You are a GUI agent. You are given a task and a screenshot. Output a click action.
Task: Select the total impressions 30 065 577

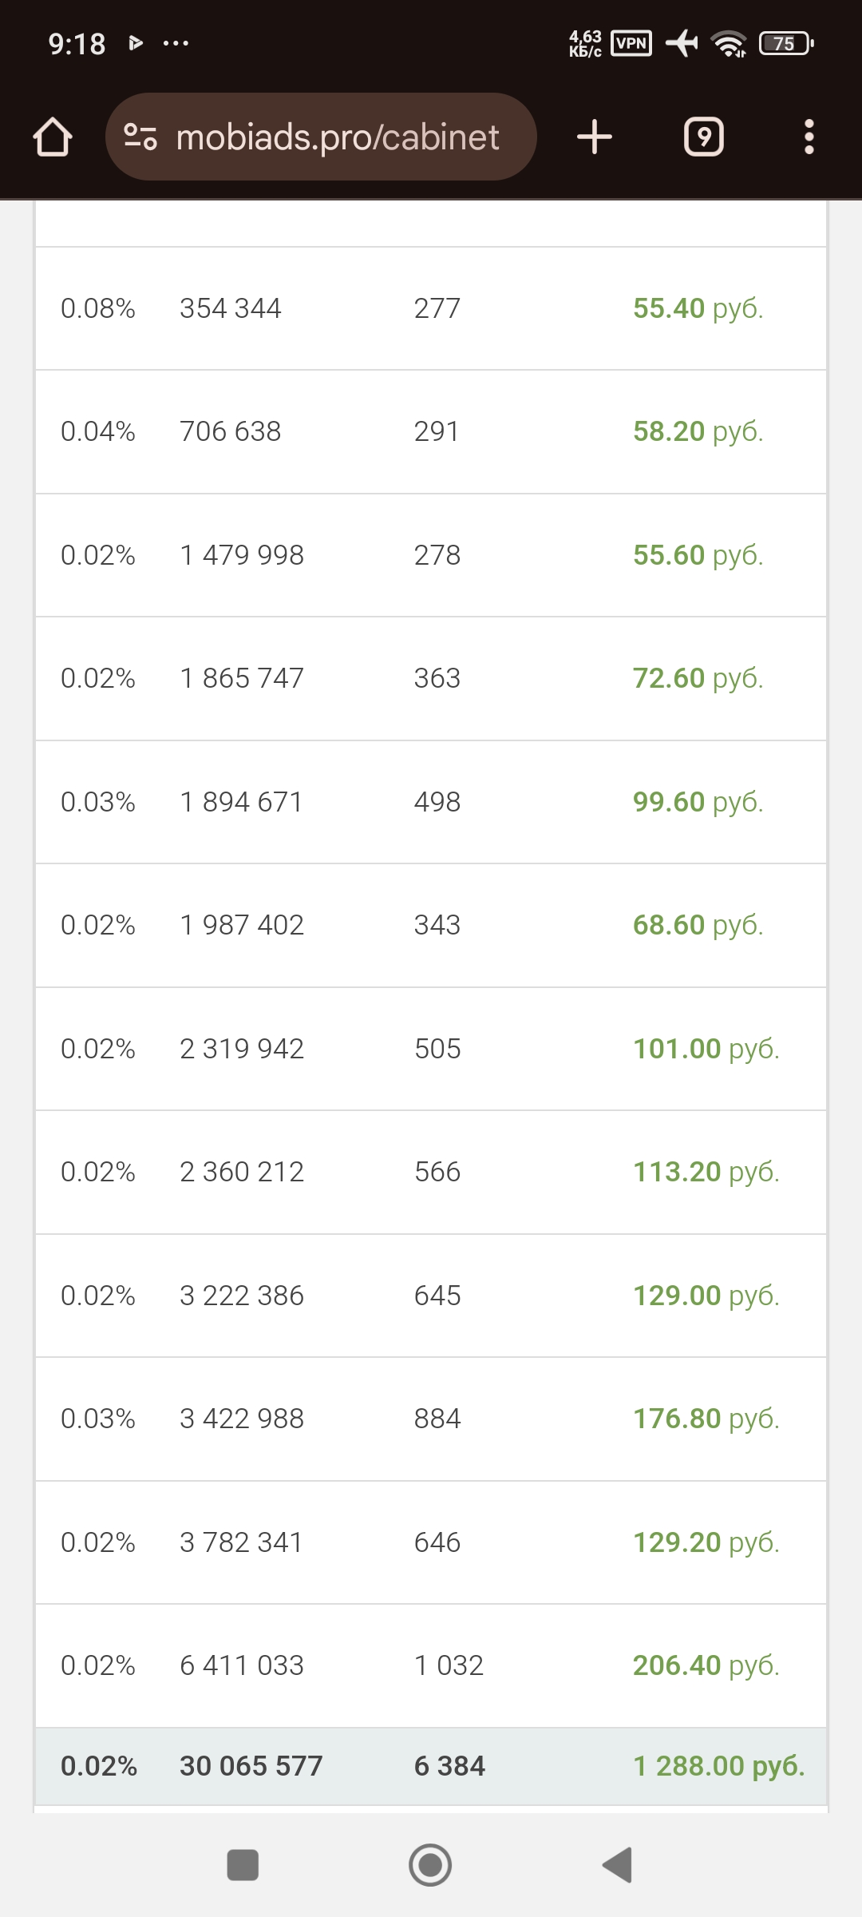[x=251, y=1766]
